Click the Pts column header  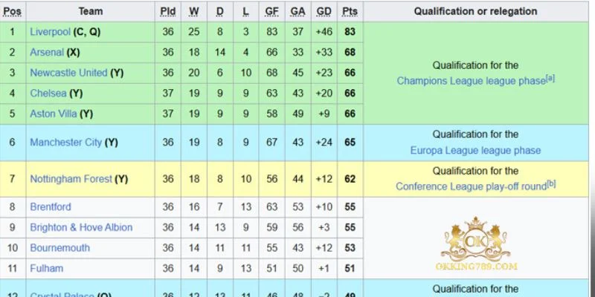coord(350,11)
